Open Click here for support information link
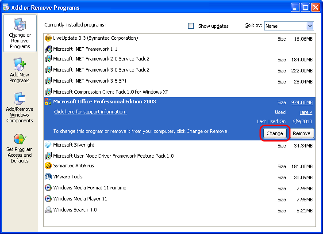 90,112
